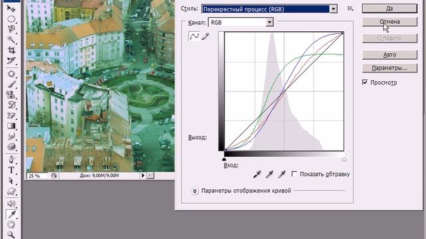
Task: Click the curve's top-right end point
Action: (x=343, y=33)
